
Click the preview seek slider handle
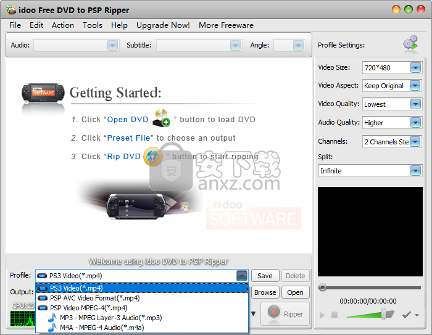coord(323,287)
